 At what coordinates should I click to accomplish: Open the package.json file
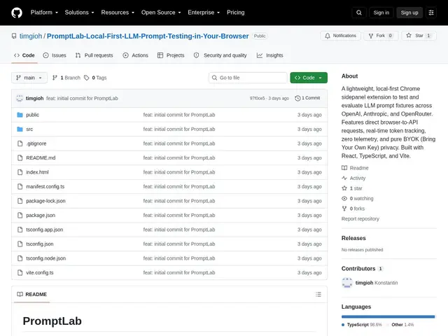41,215
